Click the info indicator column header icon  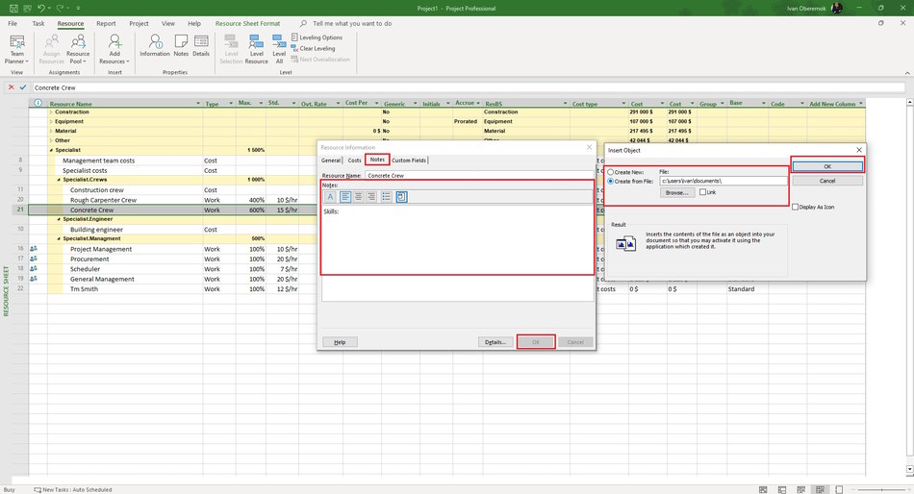click(38, 103)
